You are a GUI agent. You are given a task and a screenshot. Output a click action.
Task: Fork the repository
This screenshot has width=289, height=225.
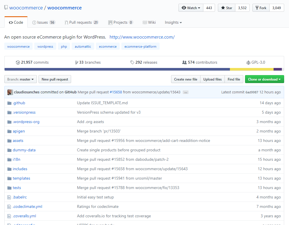coord(261,8)
